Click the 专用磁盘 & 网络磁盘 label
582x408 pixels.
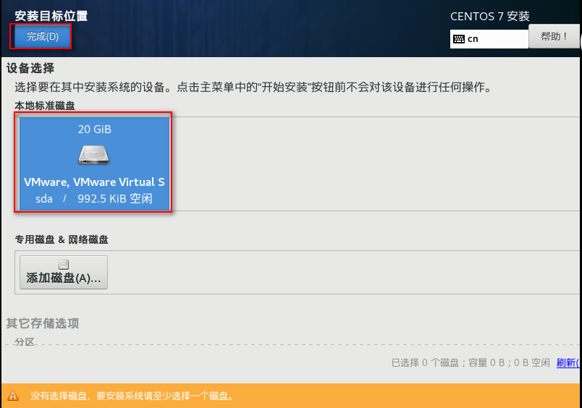coord(62,239)
